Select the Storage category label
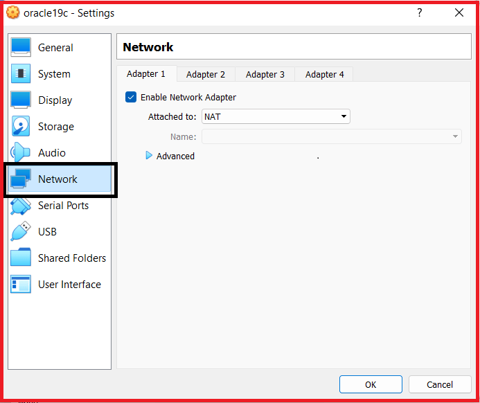480x403 pixels. [x=56, y=127]
